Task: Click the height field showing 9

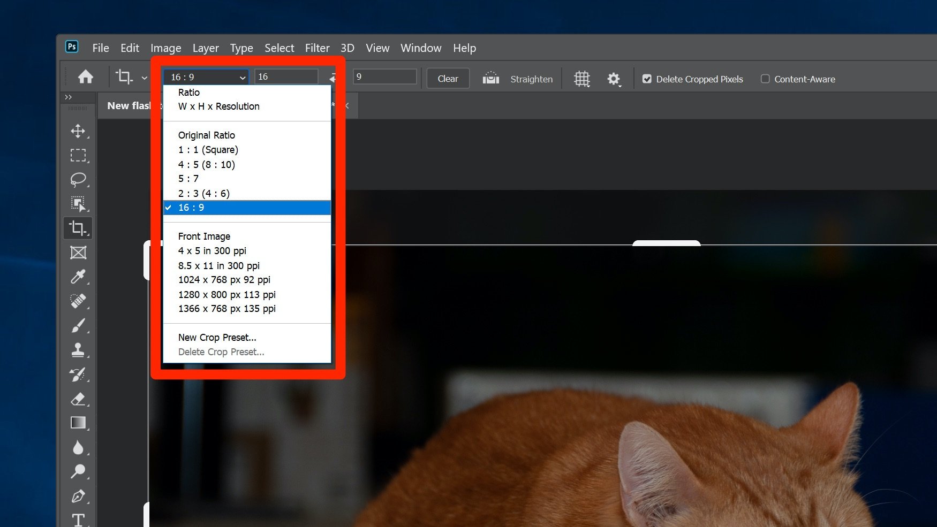Action: point(385,77)
